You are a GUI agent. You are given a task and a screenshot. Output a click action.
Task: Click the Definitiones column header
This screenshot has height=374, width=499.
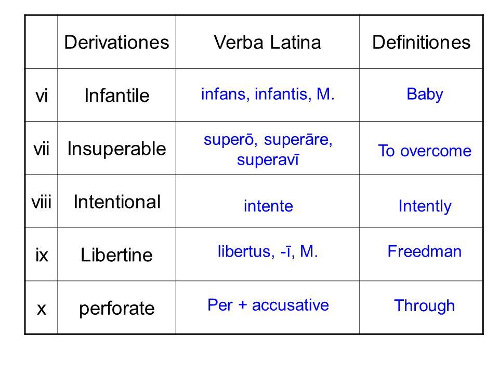pyautogui.click(x=422, y=42)
